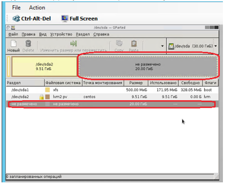Click the Full Screen monitor icon
225x184 pixels.
[x=65, y=19]
